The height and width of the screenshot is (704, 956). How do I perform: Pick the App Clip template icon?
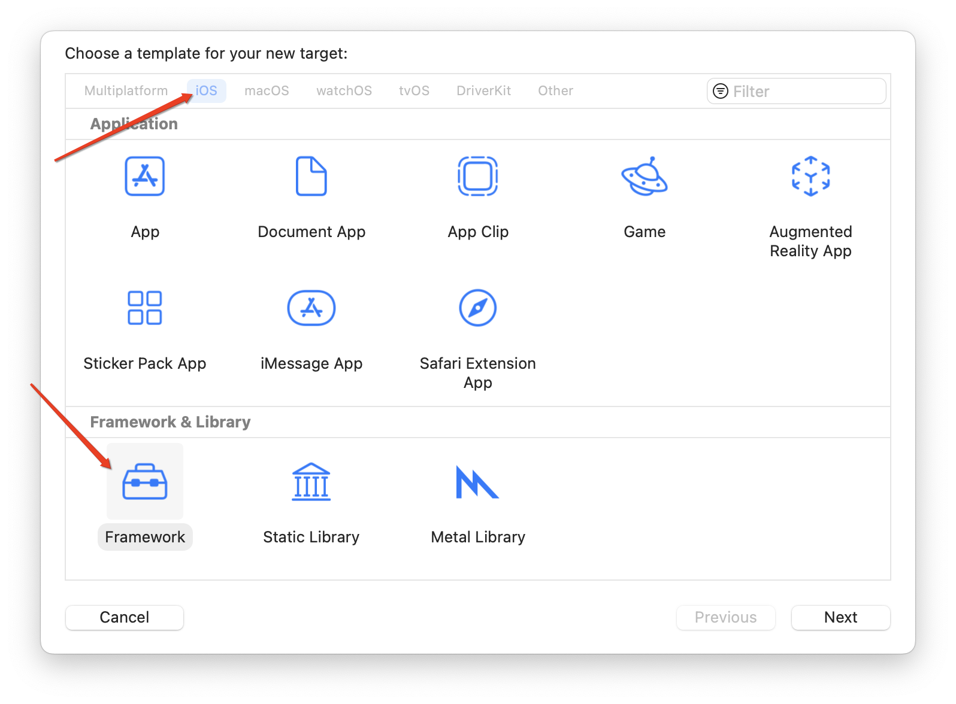(478, 176)
